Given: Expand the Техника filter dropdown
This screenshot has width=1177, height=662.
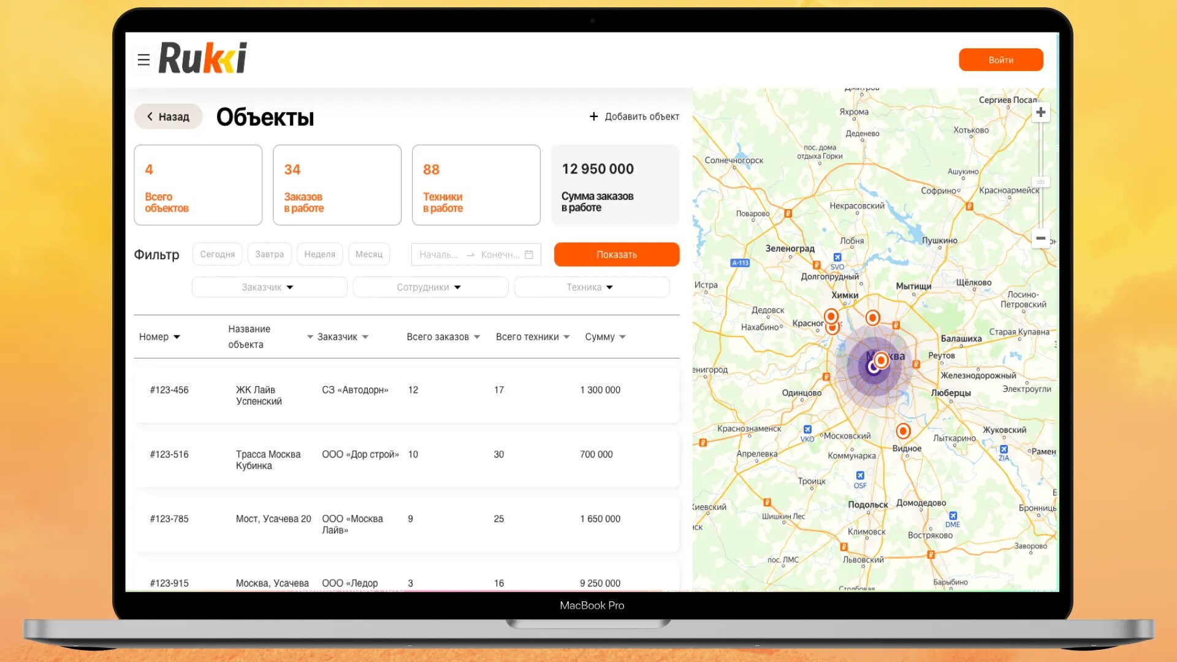Looking at the screenshot, I should click(x=591, y=287).
